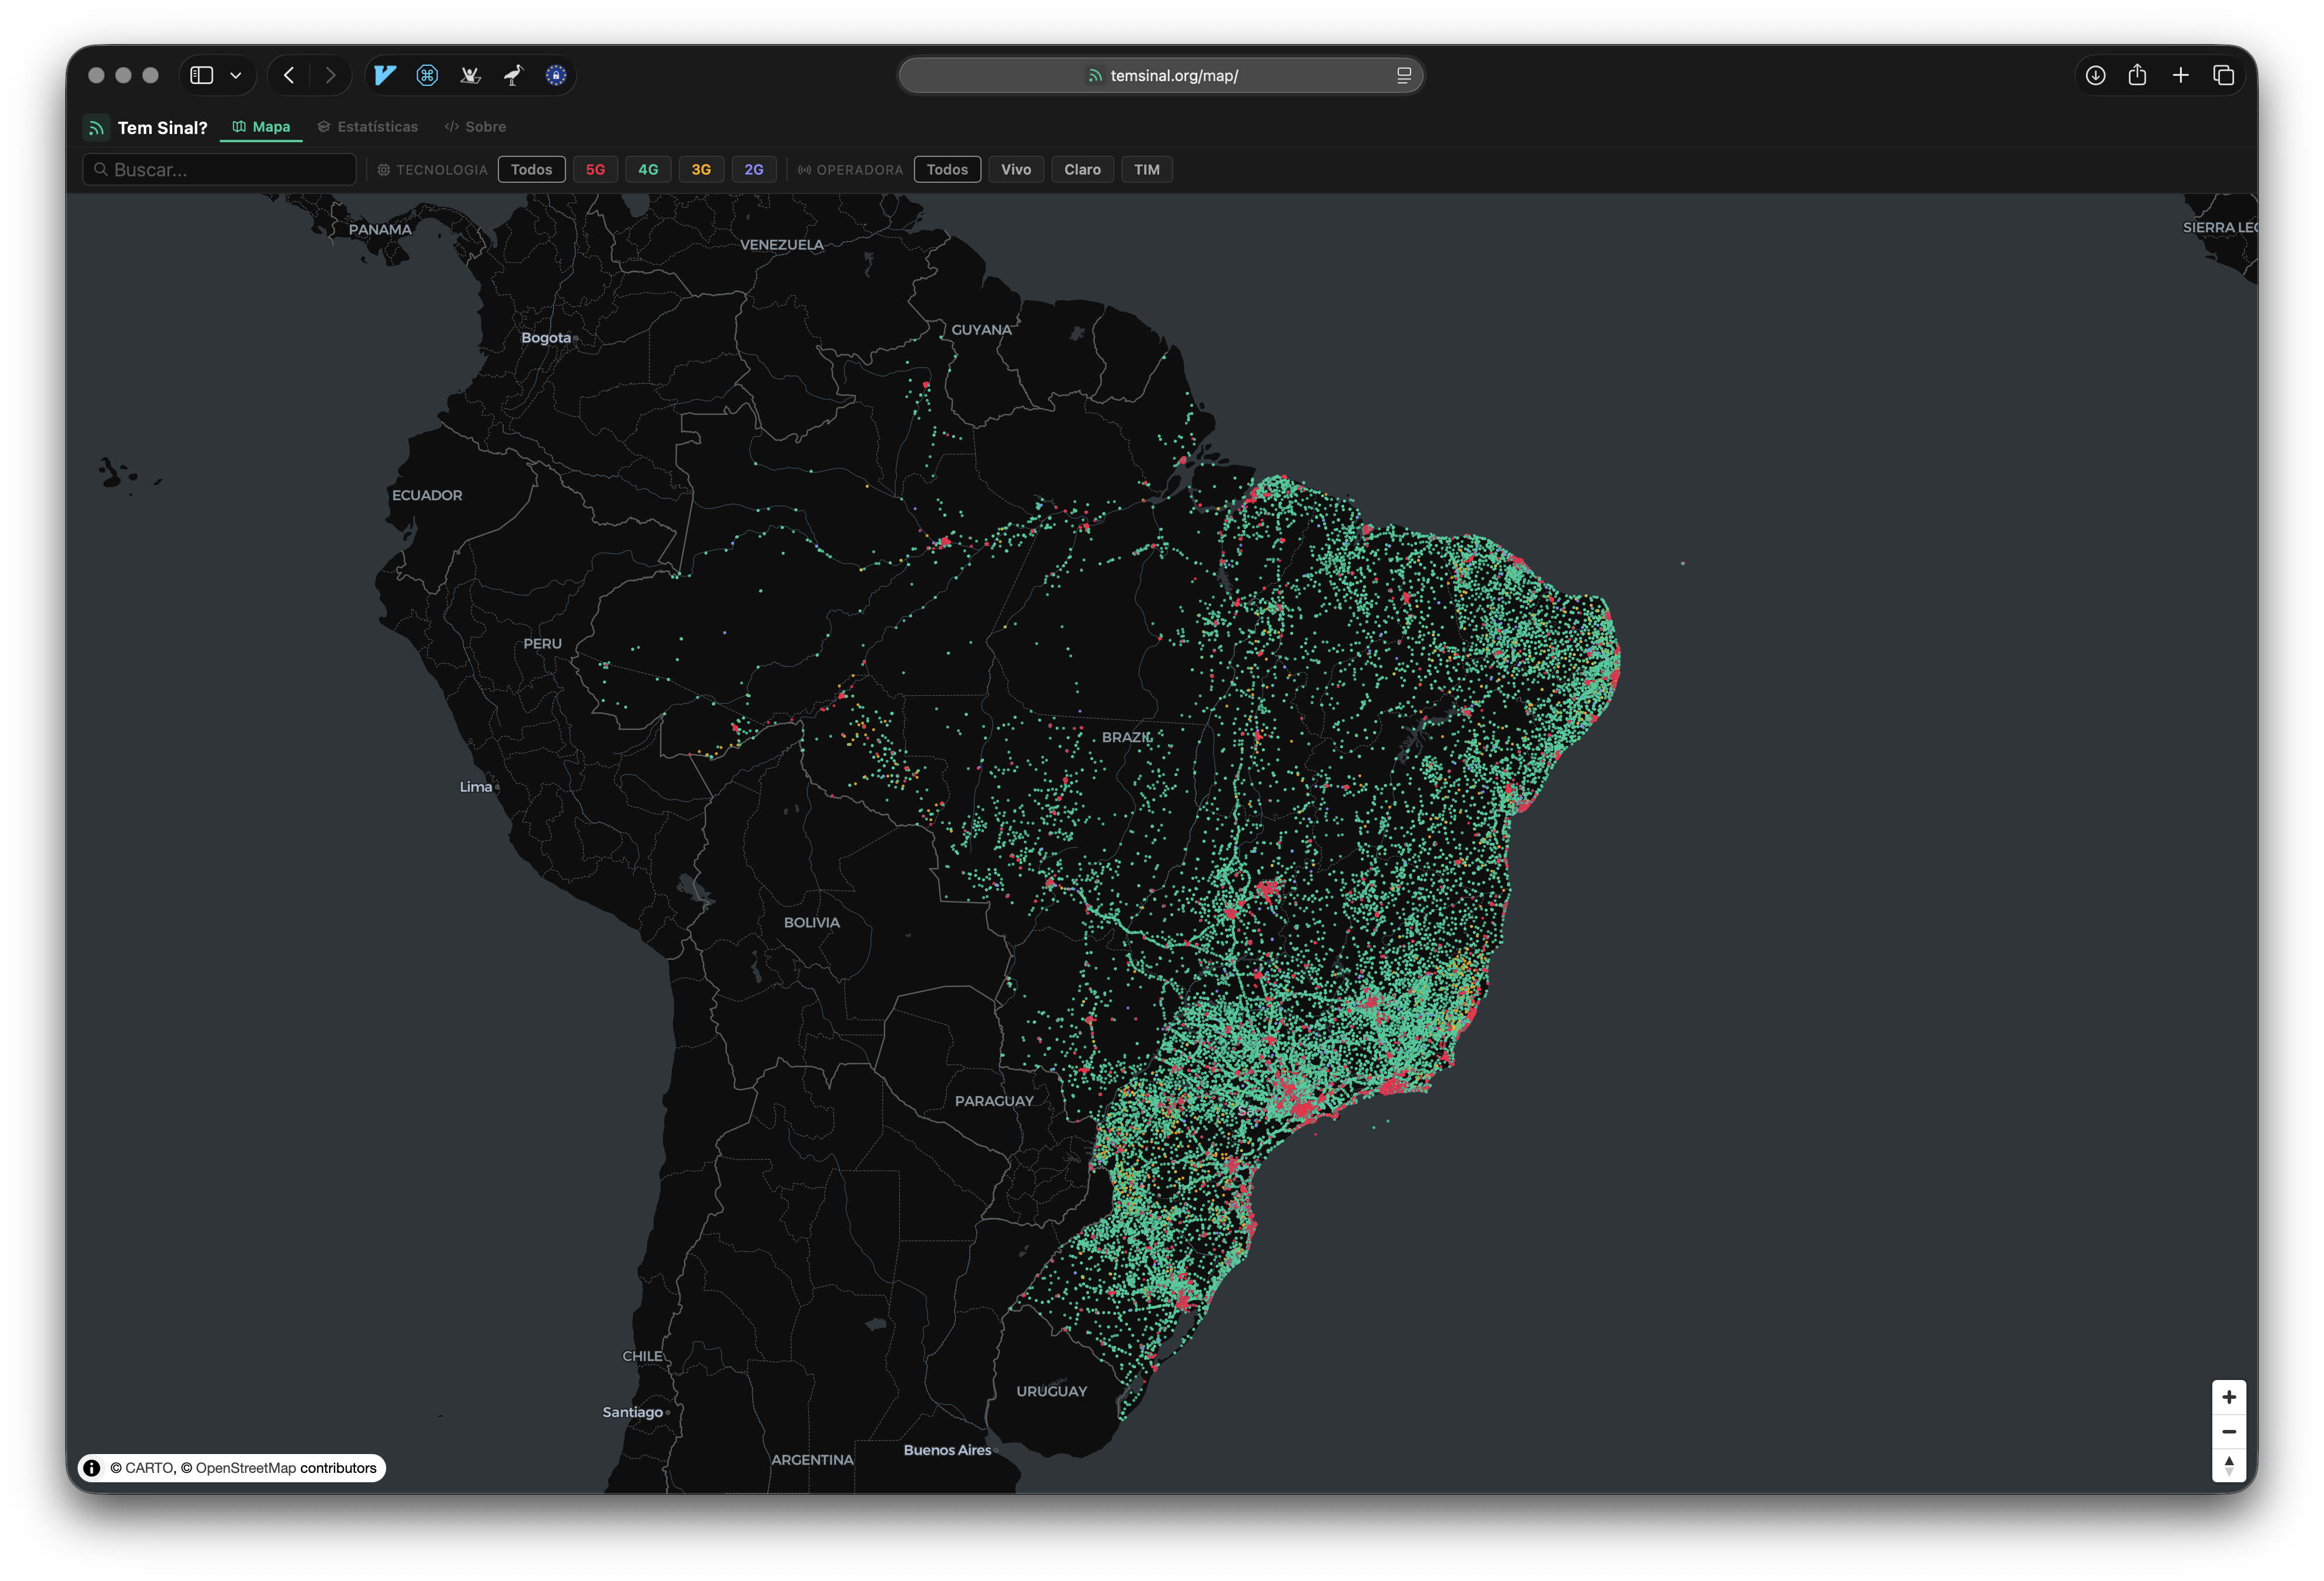This screenshot has width=2324, height=1581.
Task: Click inside the Buscar search field
Action: pyautogui.click(x=220, y=169)
